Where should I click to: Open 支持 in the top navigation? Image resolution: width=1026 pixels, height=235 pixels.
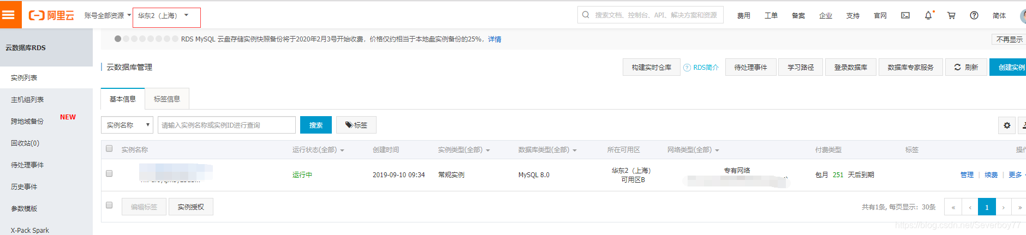click(x=853, y=15)
